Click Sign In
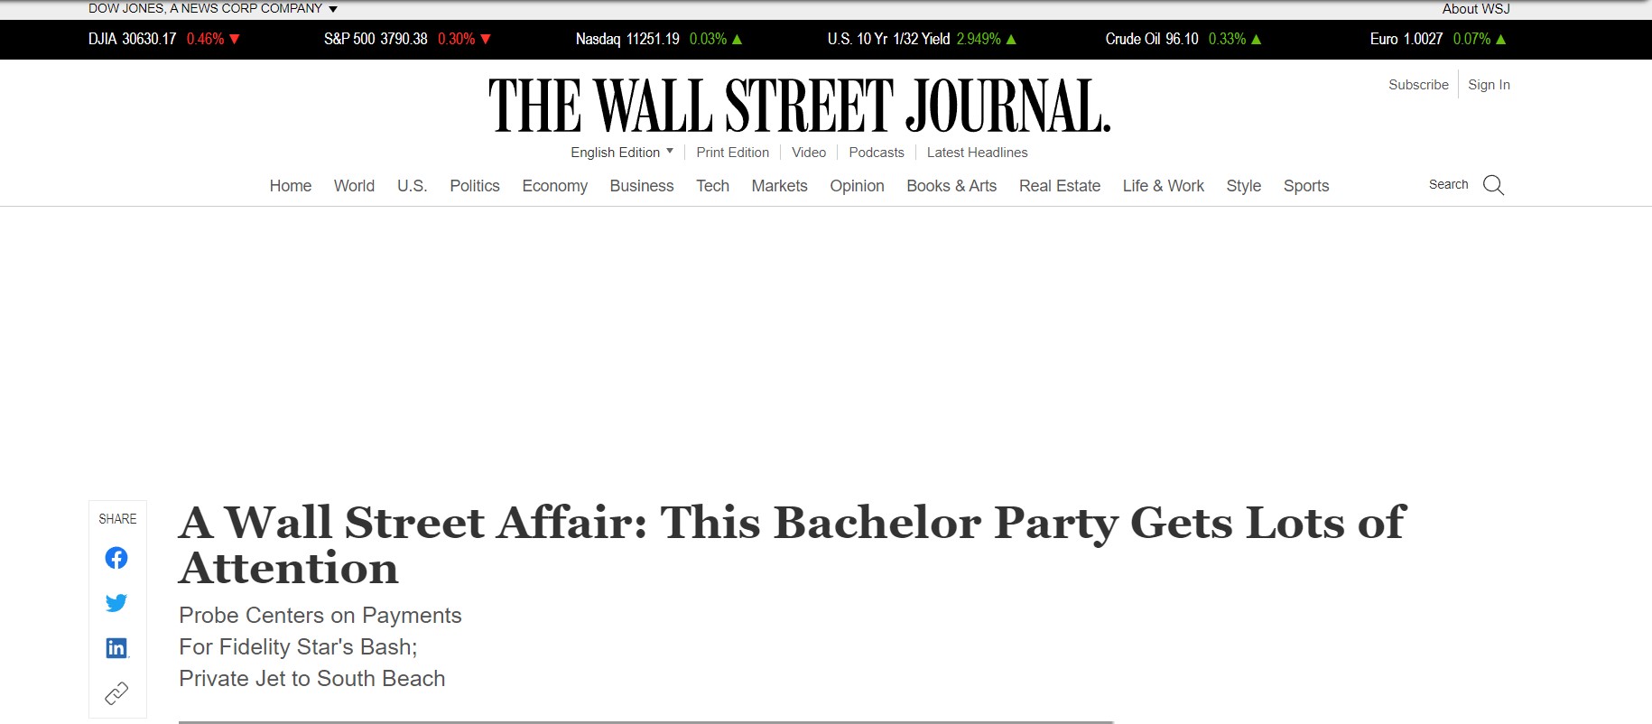The image size is (1652, 724). 1489,85
